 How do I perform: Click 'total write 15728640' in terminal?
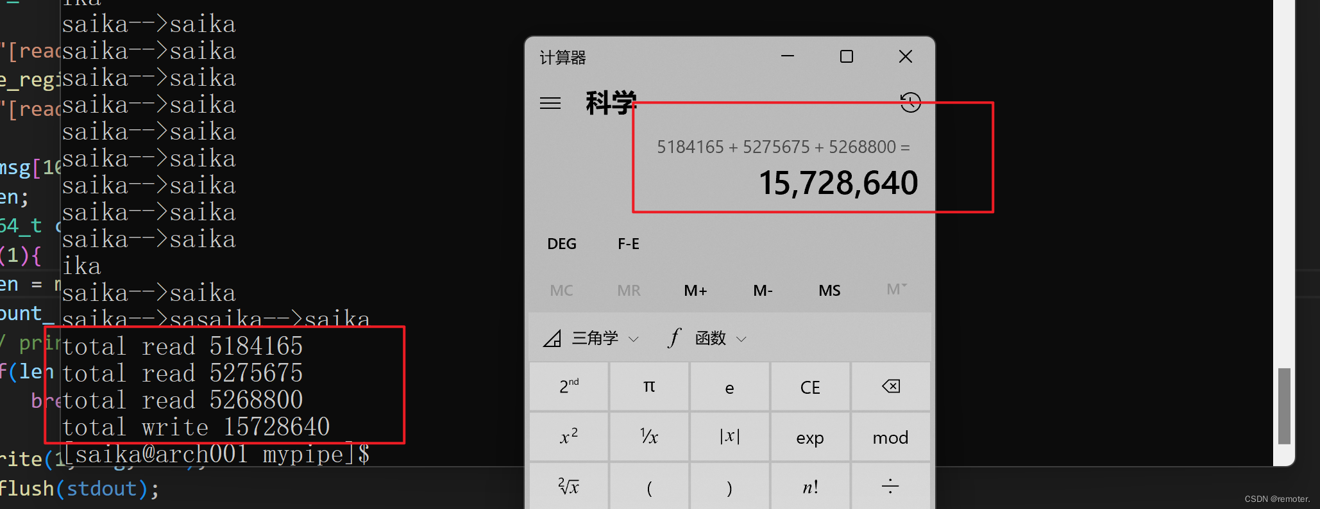point(196,427)
